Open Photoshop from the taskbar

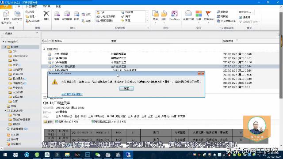pos(88,155)
